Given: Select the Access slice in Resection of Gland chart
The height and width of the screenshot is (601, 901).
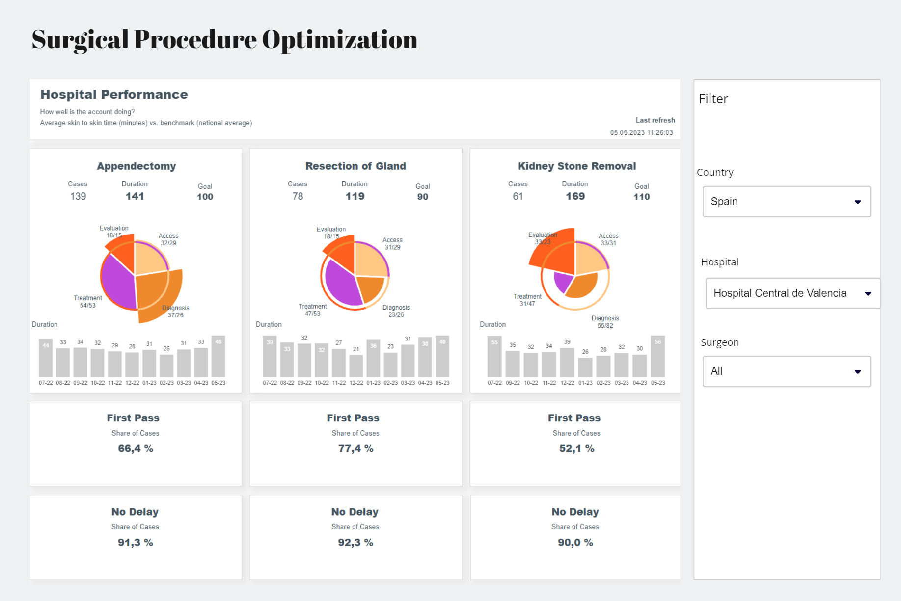Looking at the screenshot, I should click(x=371, y=259).
